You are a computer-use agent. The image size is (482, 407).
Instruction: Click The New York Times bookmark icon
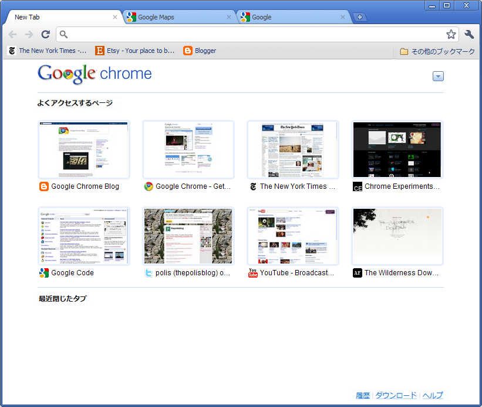click(12, 51)
